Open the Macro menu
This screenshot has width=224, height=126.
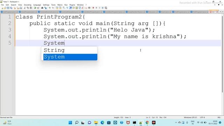click(x=60, y=5)
